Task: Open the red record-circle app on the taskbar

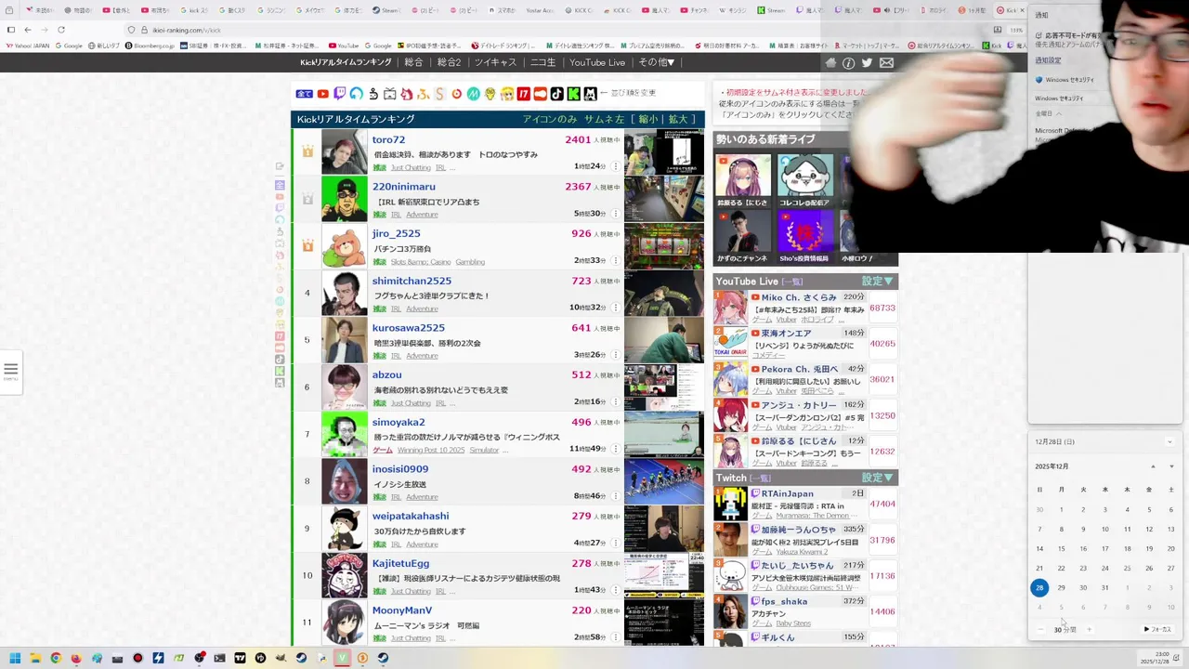Action: (x=137, y=658)
